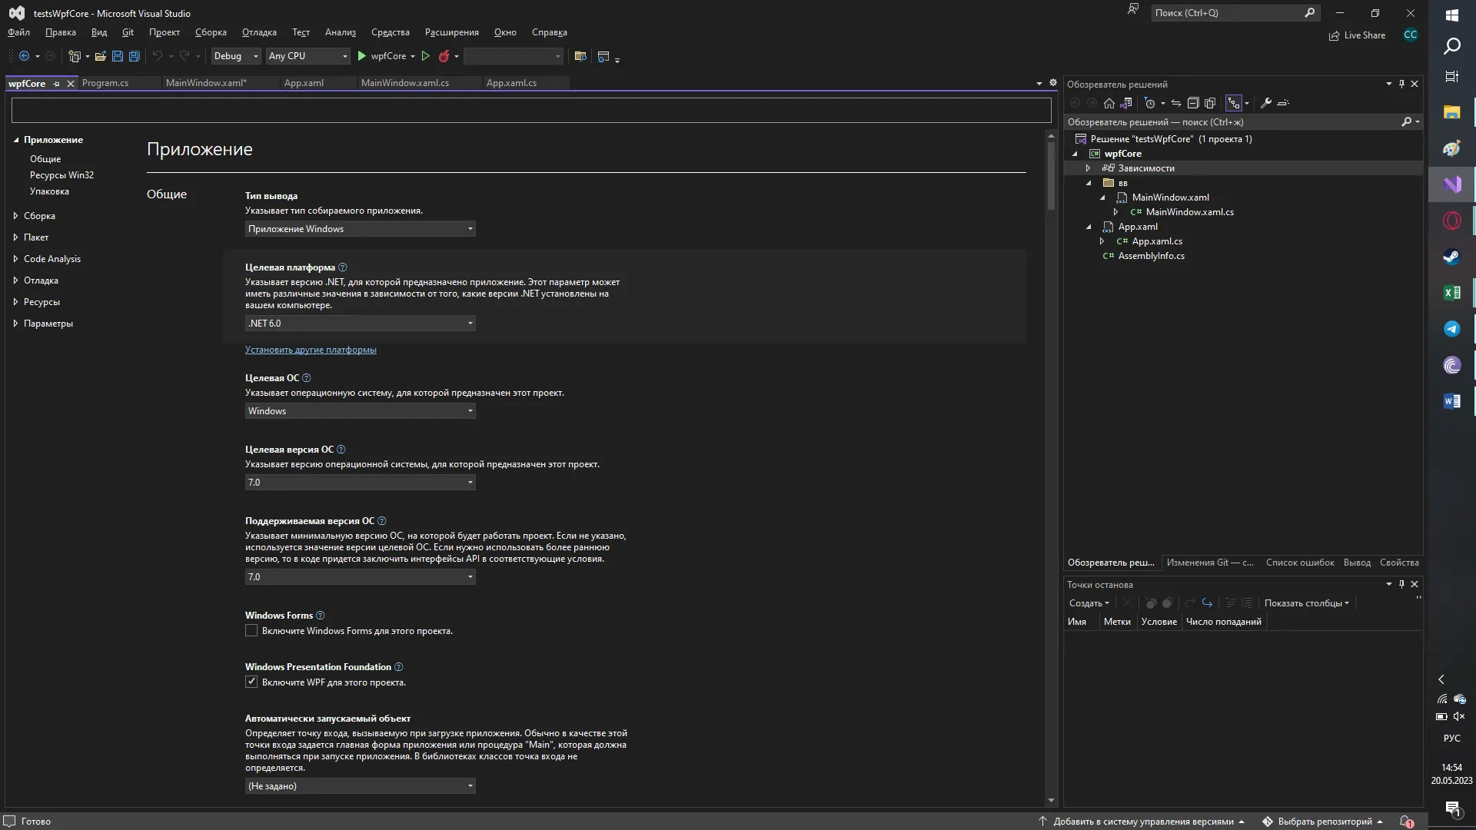Collapse All nodes in Solution Explorer
Image resolution: width=1476 pixels, height=830 pixels.
tap(1193, 103)
